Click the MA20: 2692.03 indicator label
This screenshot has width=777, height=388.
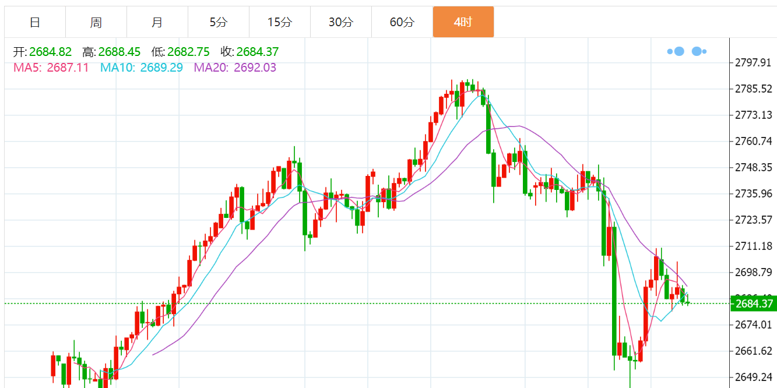pyautogui.click(x=235, y=68)
